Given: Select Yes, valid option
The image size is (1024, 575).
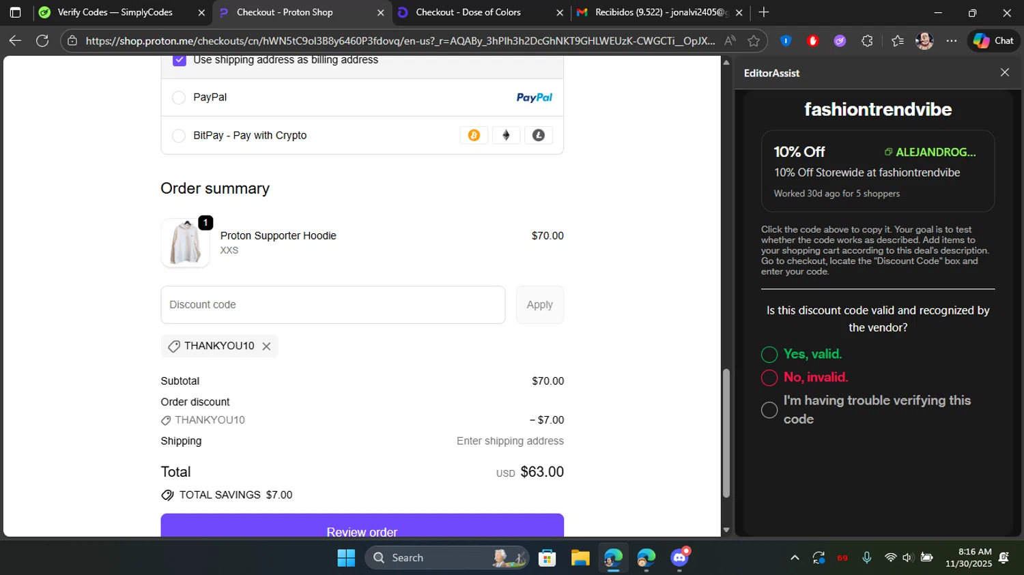Looking at the screenshot, I should (769, 355).
